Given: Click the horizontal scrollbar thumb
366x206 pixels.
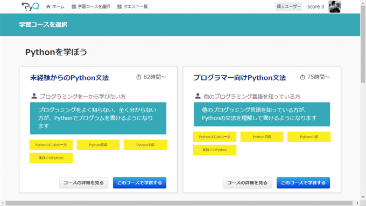Looking at the screenshot, I should point(179,203).
